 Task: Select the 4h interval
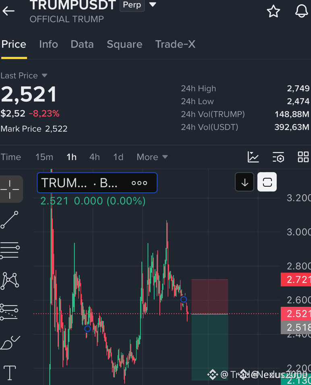pos(95,157)
